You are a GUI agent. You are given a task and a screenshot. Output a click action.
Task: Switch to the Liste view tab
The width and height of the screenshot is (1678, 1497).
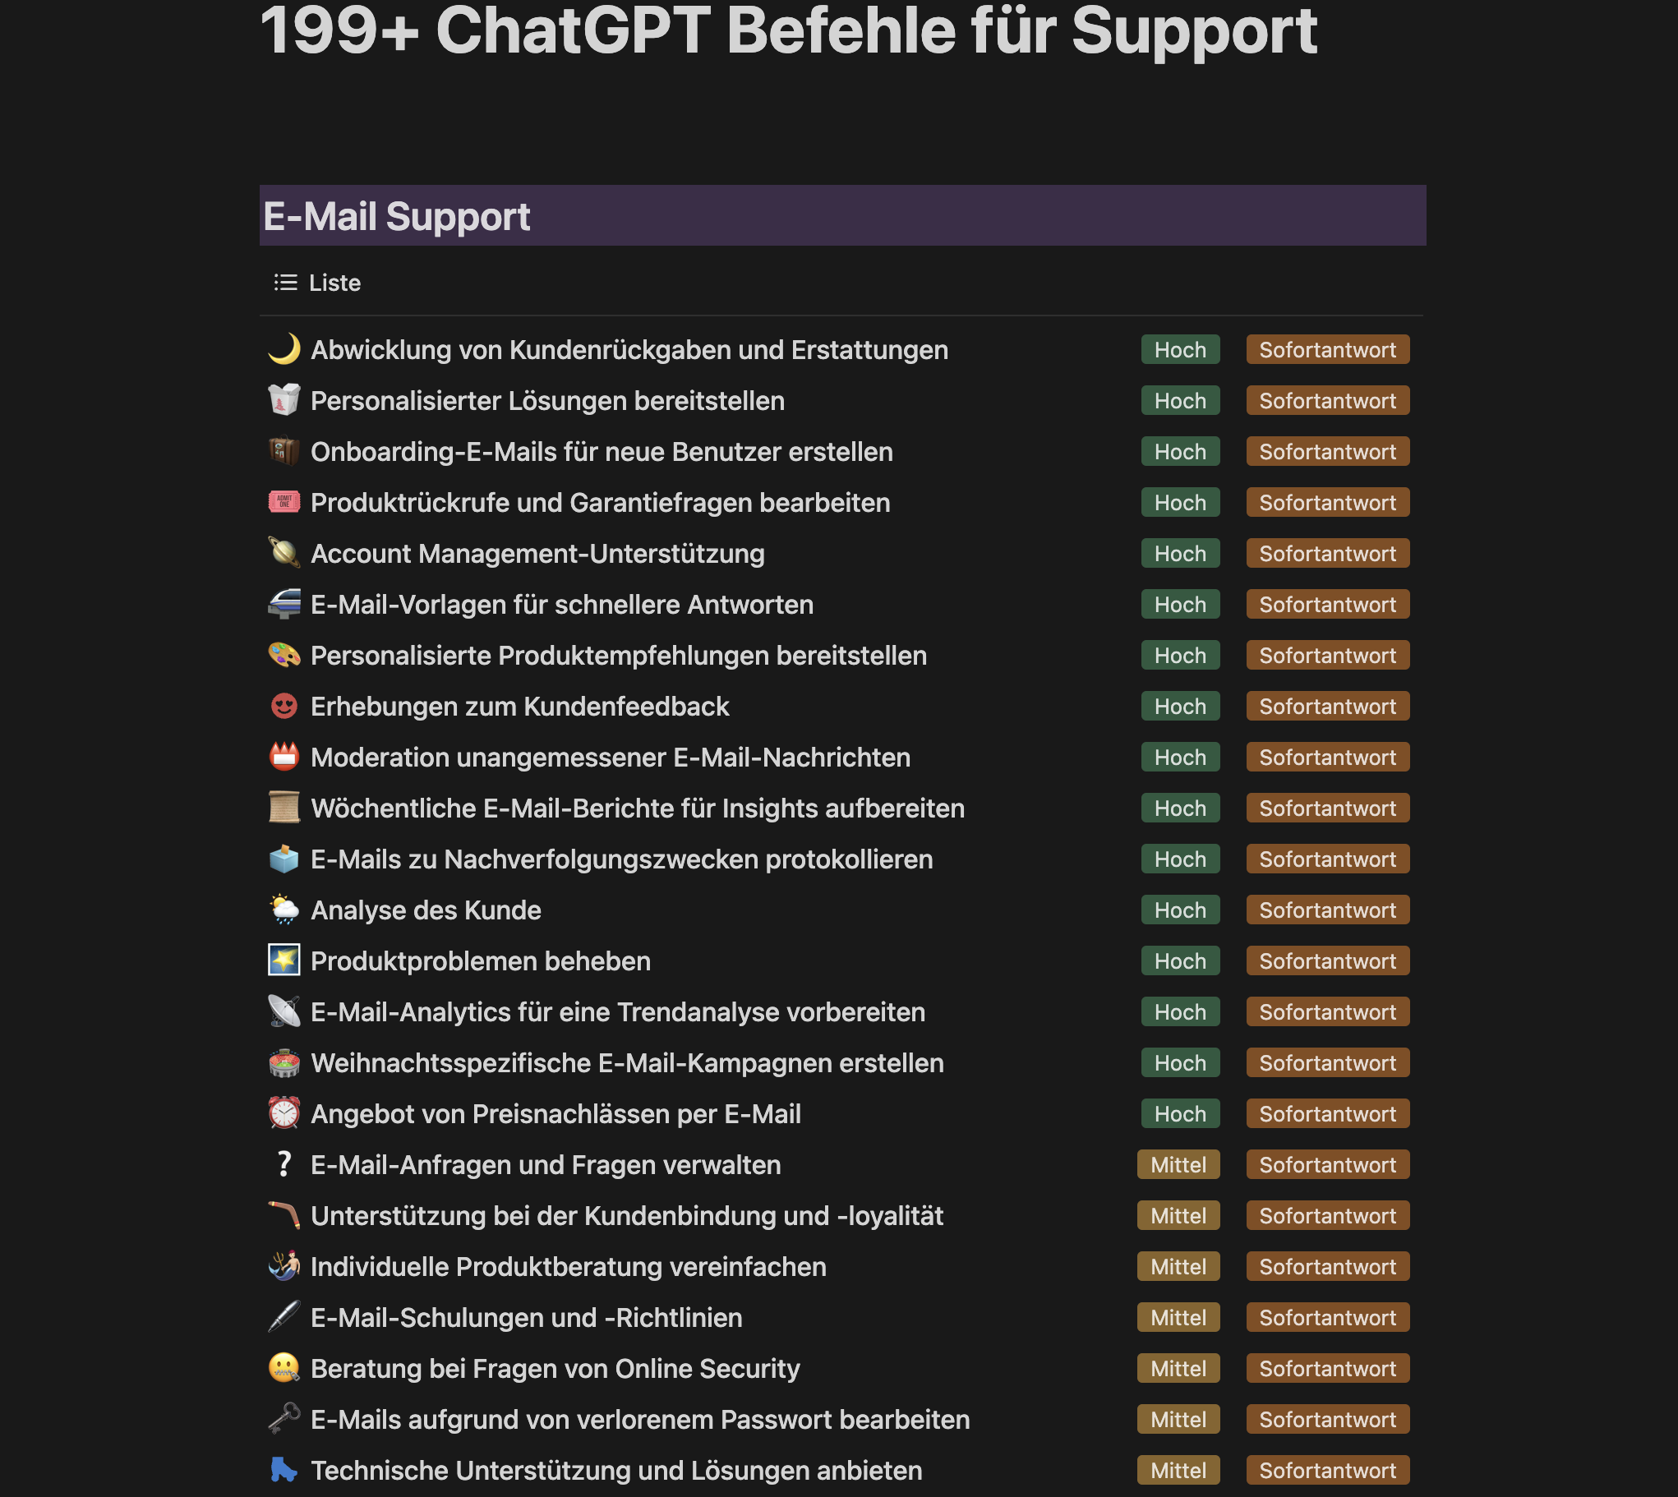[317, 283]
